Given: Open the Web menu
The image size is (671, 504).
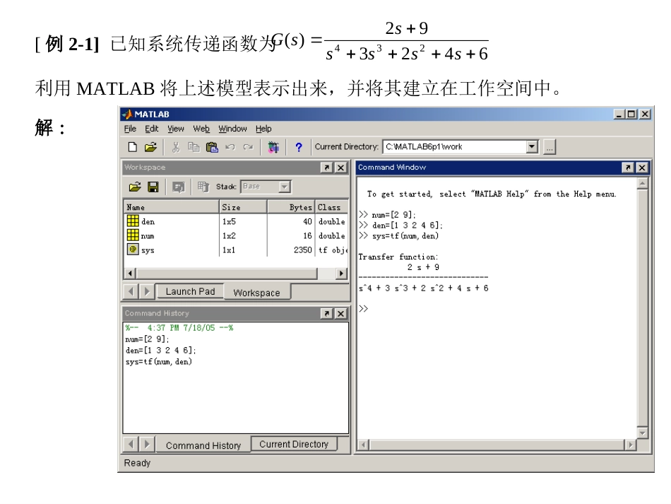Looking at the screenshot, I should point(201,129).
